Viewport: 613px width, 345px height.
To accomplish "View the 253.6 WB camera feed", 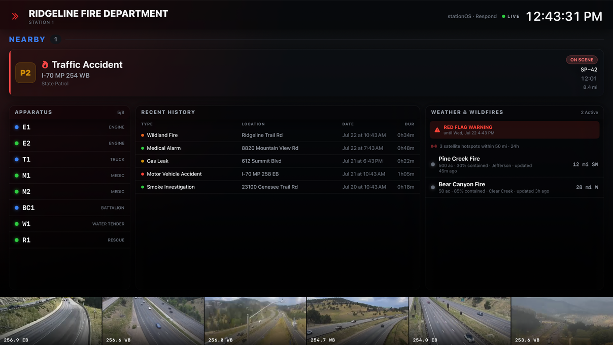I will coord(562,321).
